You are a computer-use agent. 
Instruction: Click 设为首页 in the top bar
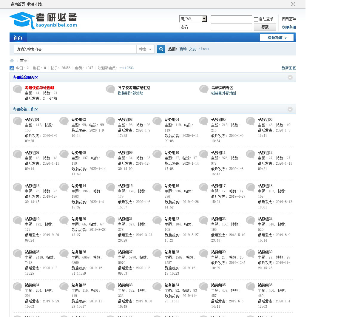pyautogui.click(x=18, y=4)
